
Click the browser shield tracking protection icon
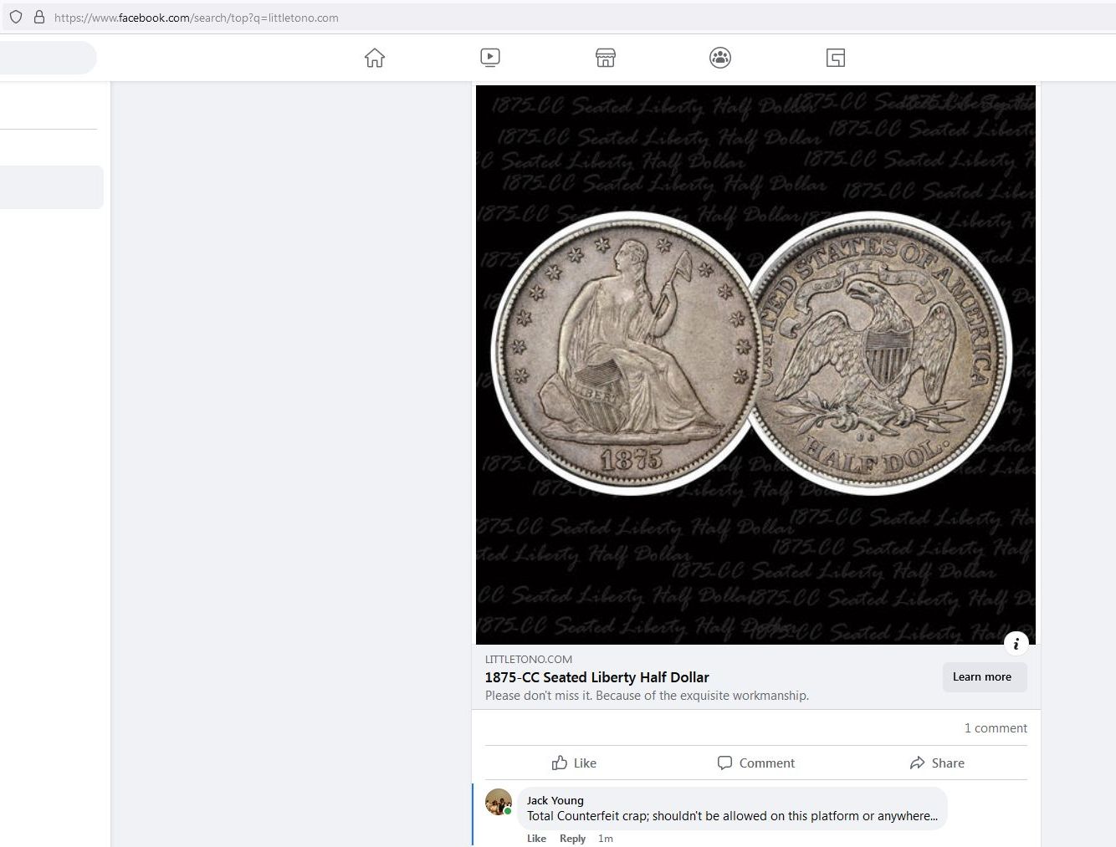16,17
